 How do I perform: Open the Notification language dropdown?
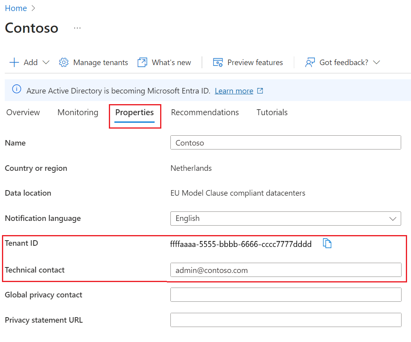[286, 219]
